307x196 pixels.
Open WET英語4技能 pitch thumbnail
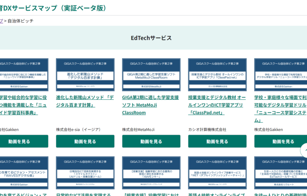pos(217,173)
